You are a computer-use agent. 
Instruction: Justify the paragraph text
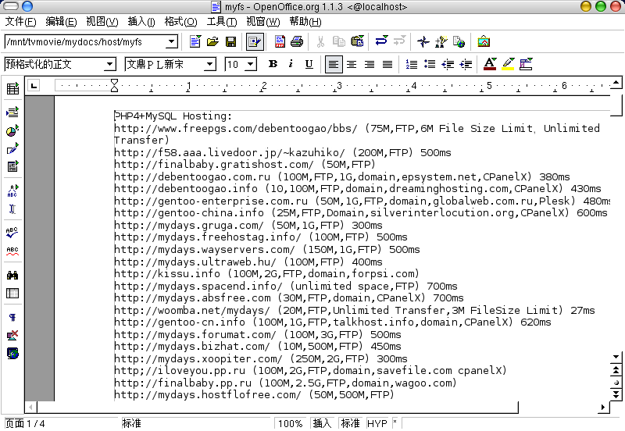coord(387,64)
